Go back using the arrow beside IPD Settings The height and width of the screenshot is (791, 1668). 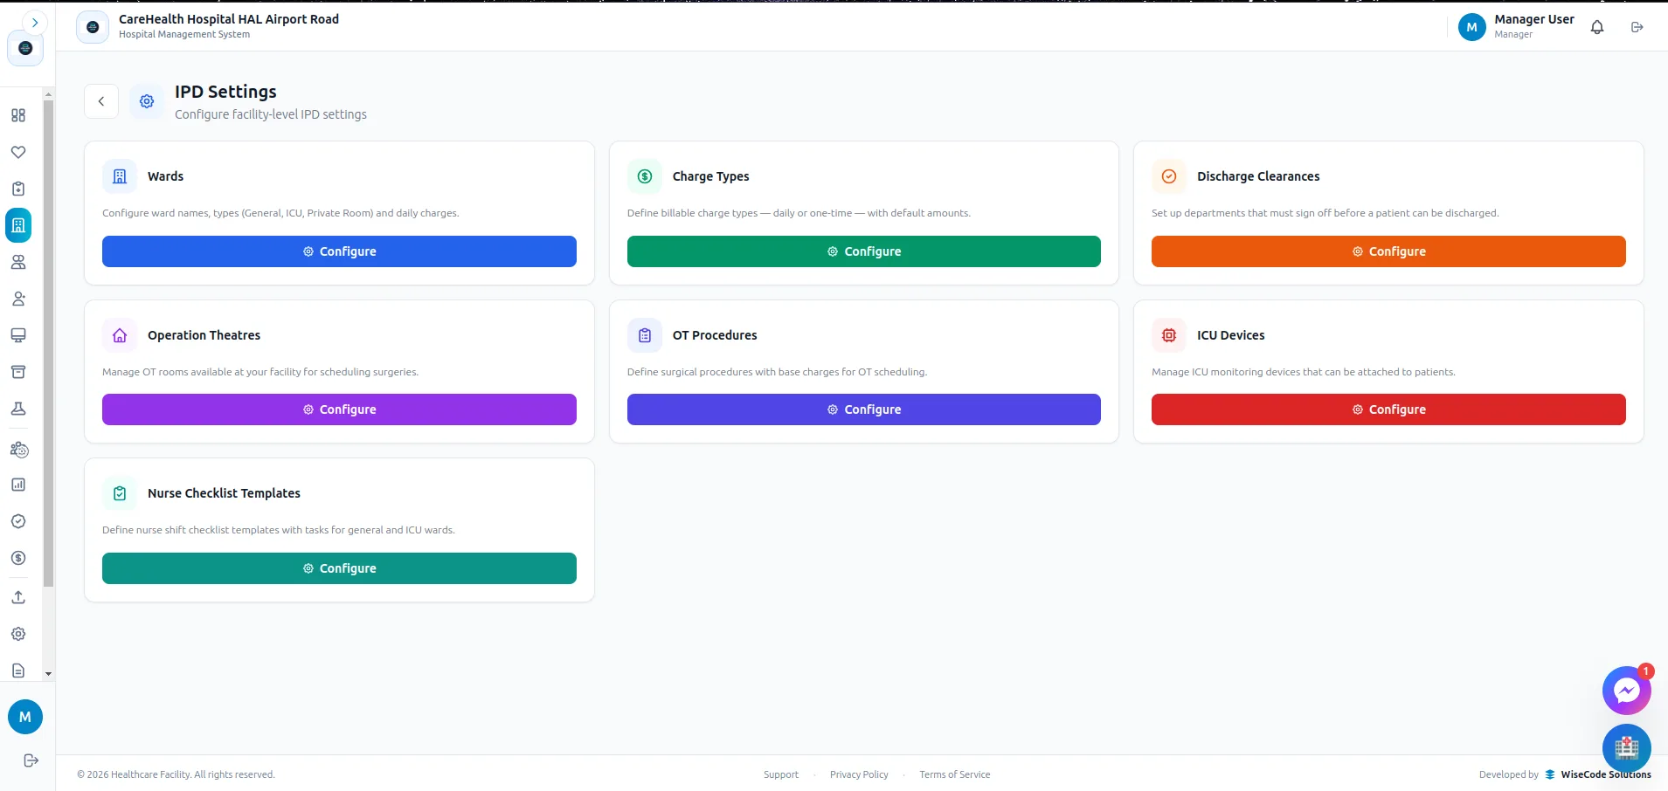coord(101,101)
